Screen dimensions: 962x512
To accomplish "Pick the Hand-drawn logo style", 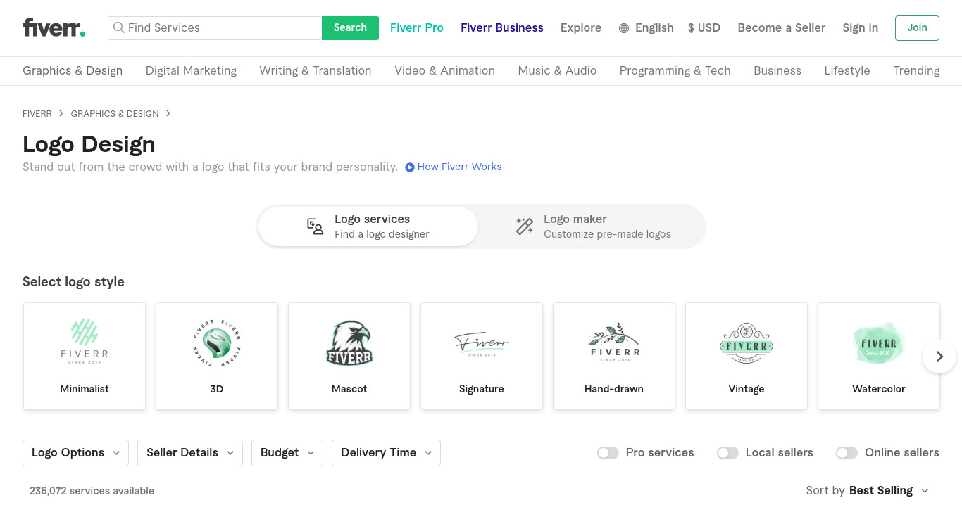I will (614, 357).
